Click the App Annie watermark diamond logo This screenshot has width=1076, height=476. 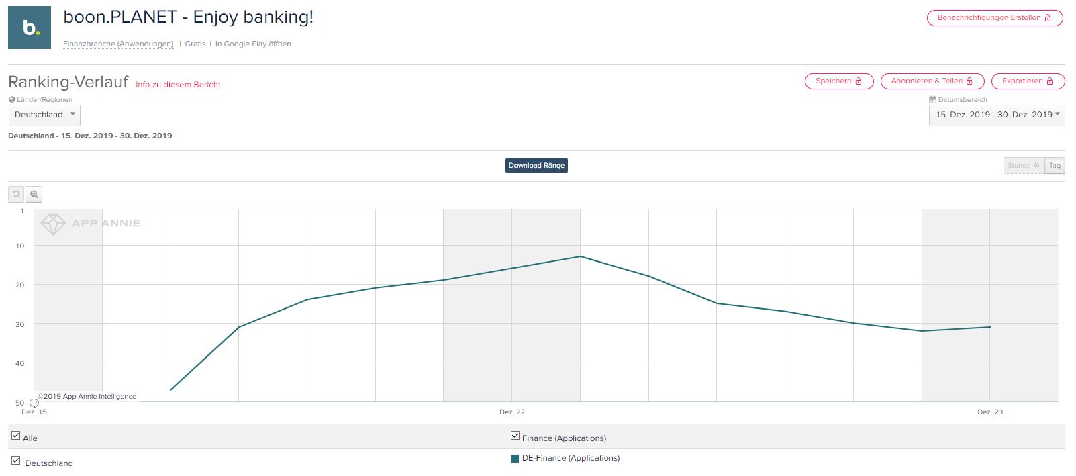tap(53, 223)
